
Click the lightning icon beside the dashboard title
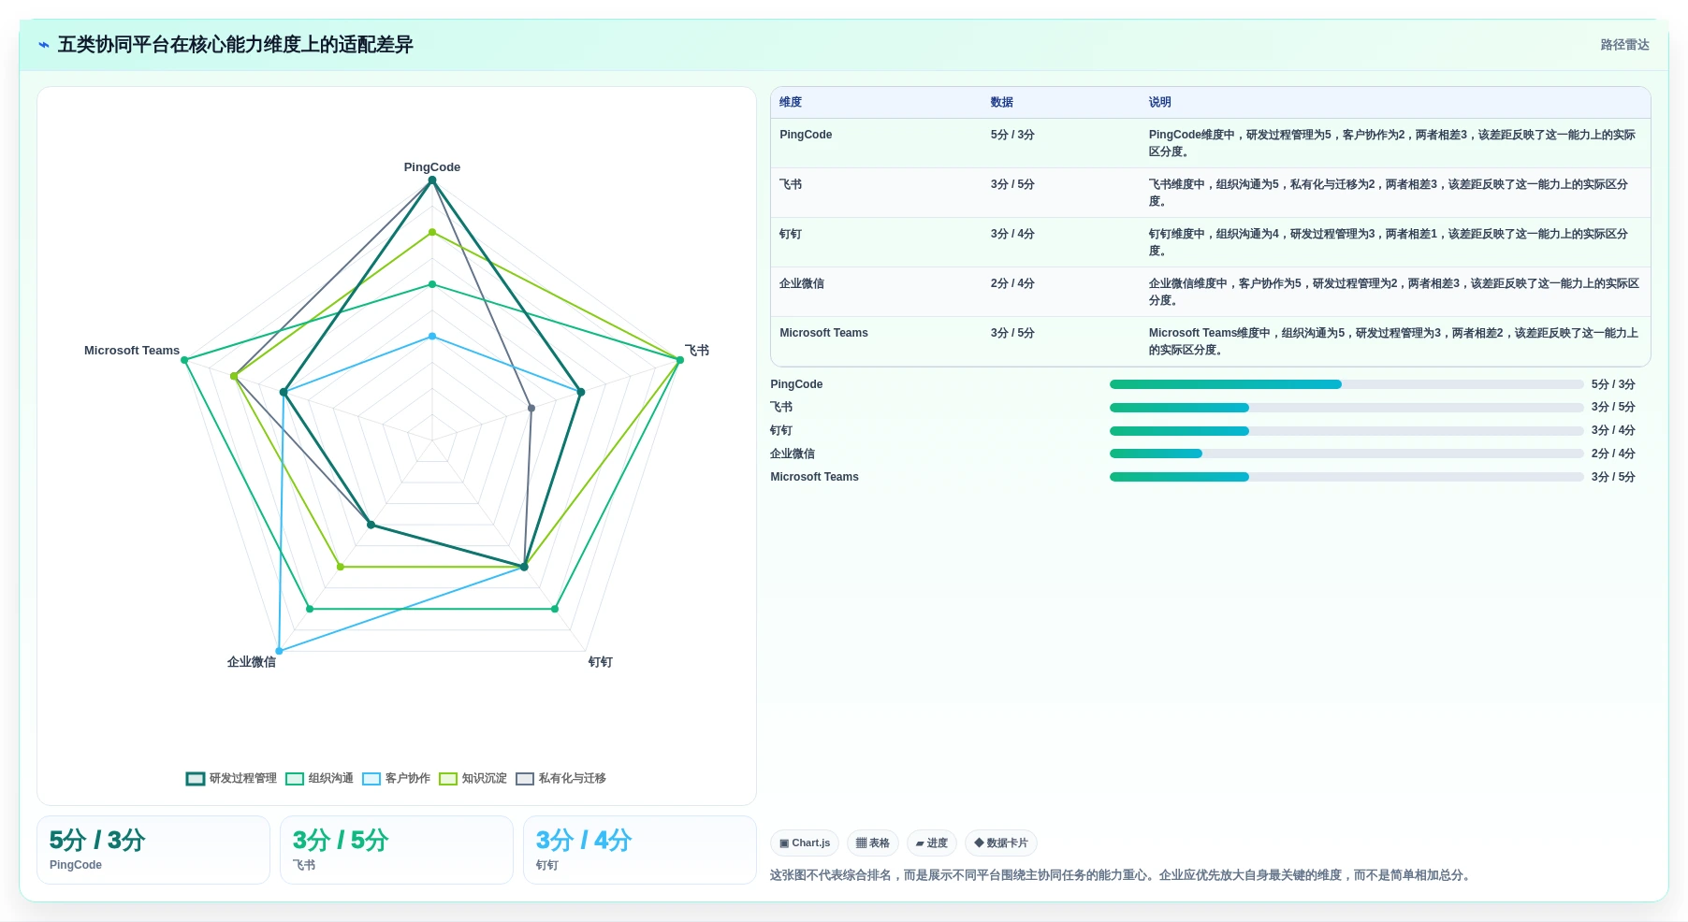[44, 45]
